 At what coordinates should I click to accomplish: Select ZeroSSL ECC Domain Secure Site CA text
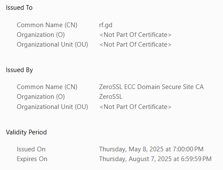(x=151, y=87)
